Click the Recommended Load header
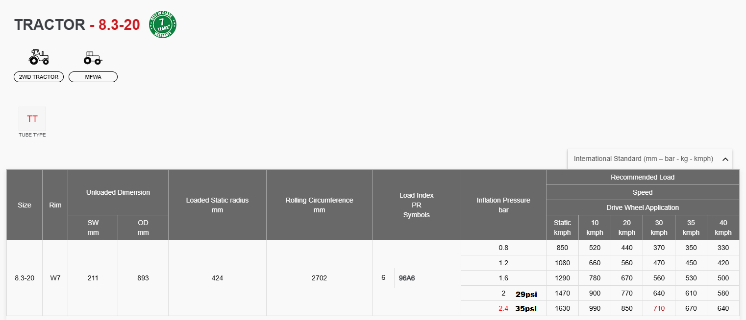 (643, 177)
